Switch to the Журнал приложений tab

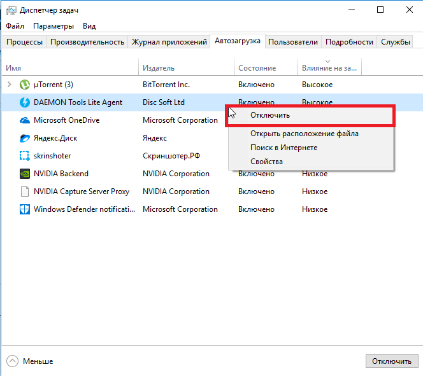[169, 42]
